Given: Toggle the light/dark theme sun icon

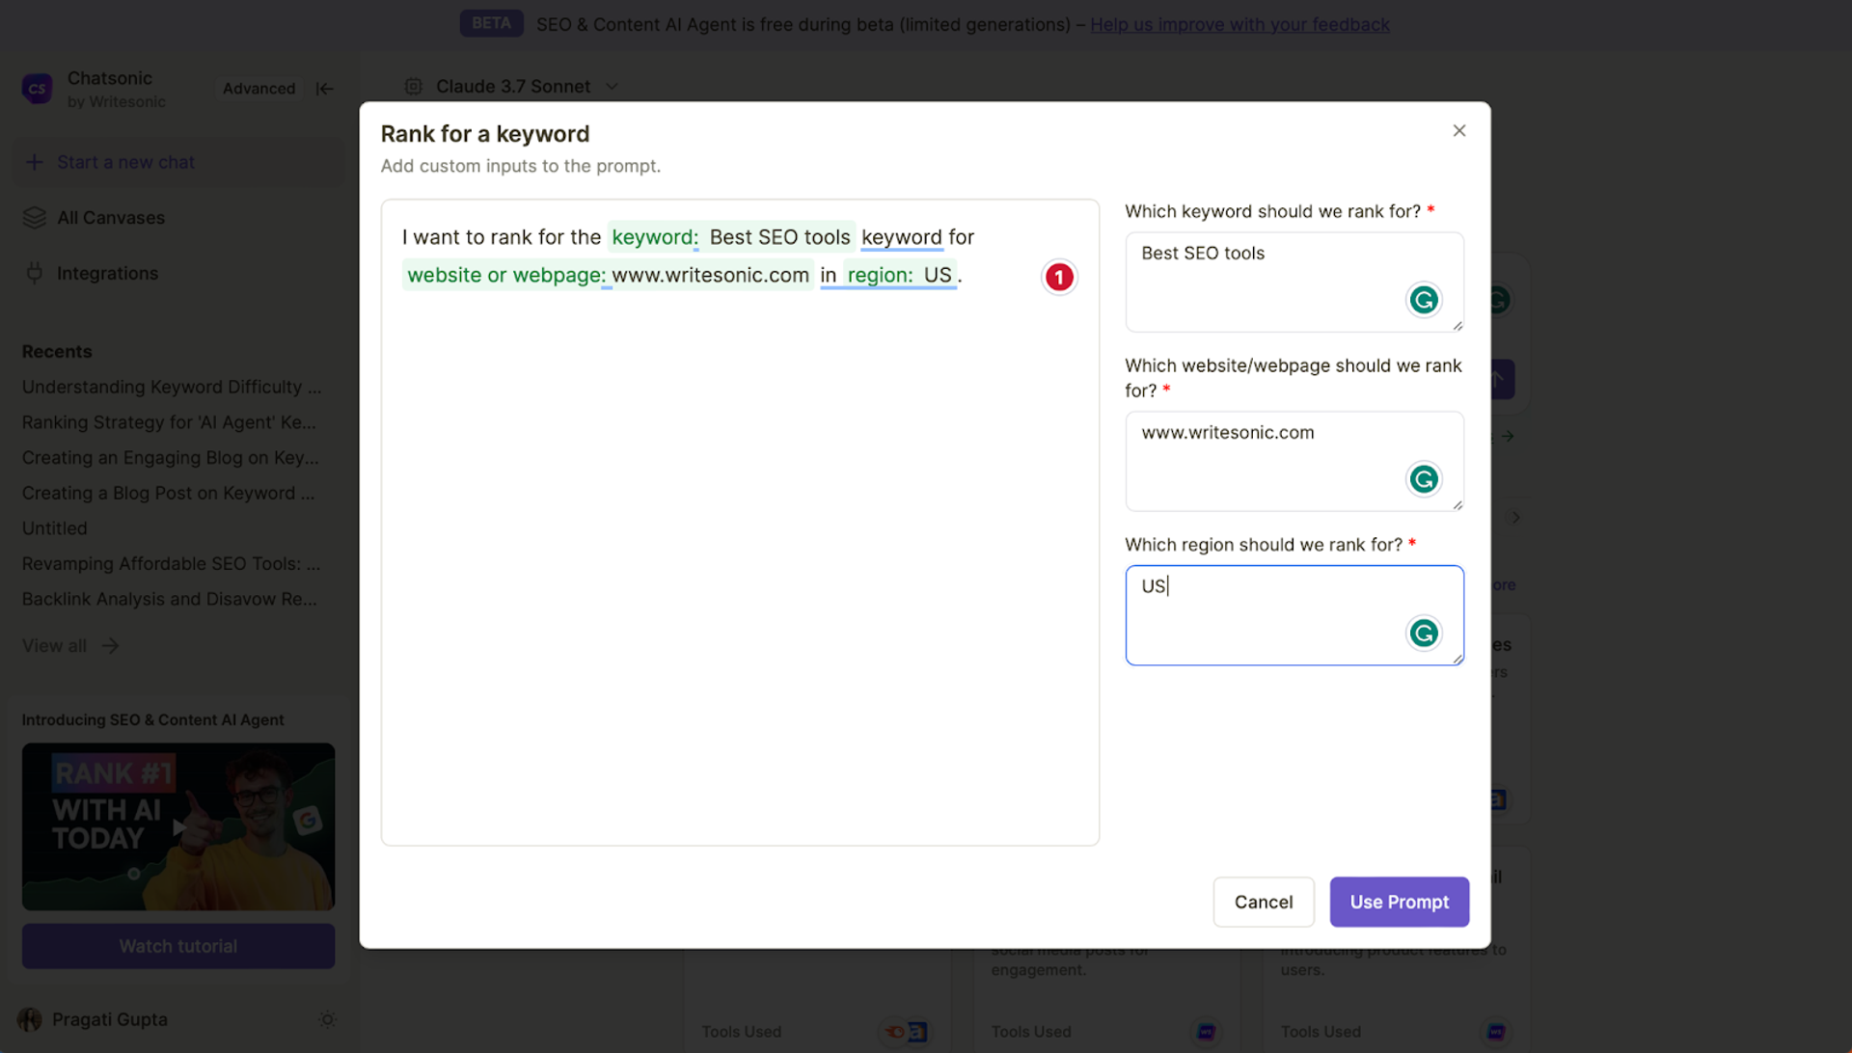Looking at the screenshot, I should point(328,1019).
